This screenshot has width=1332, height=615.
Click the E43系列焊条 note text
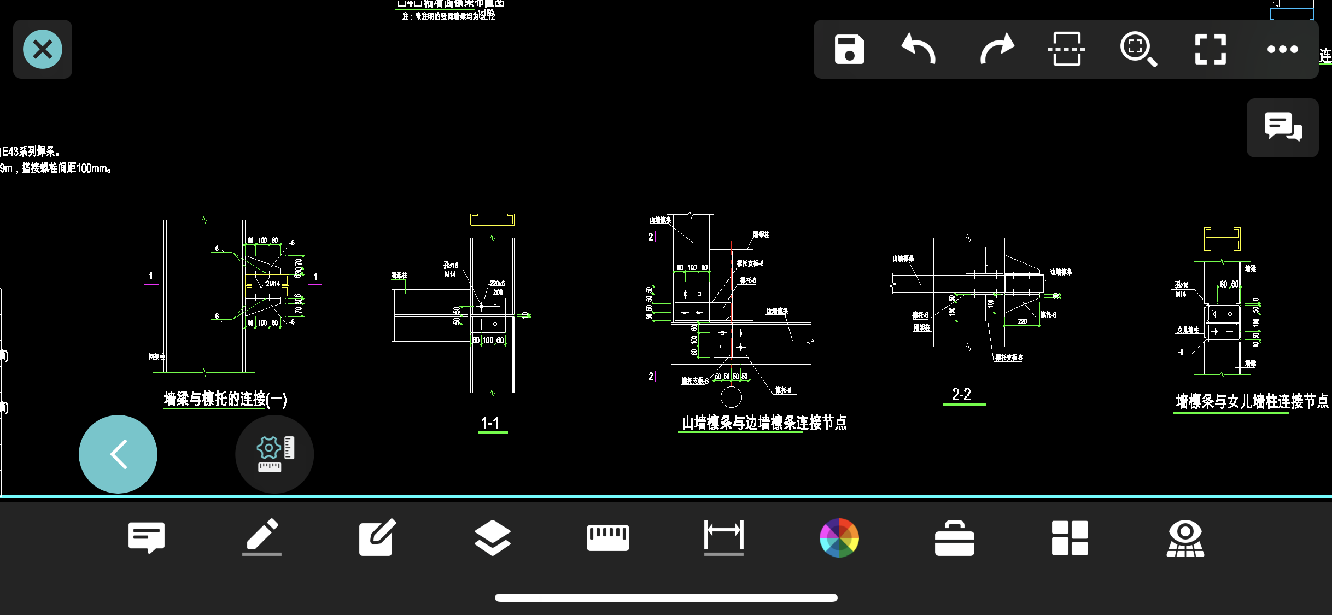point(31,151)
